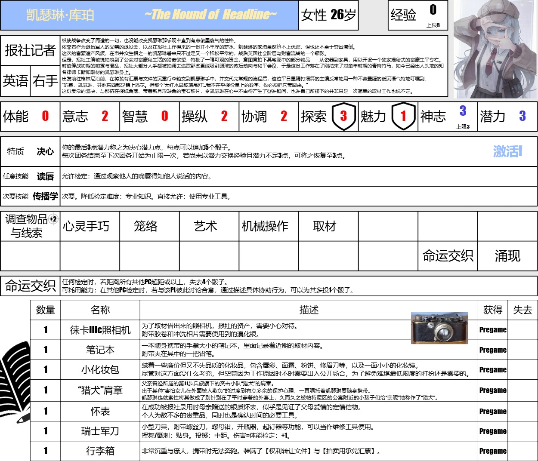Click the shield icon beside 魅力
This screenshot has width=538, height=461.
(x=403, y=116)
